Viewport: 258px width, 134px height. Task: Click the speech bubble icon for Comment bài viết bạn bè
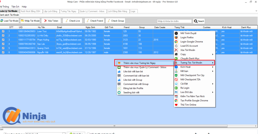tap(119, 76)
